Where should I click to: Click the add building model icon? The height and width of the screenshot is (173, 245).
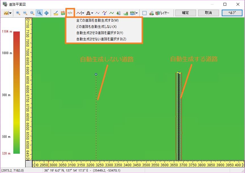[152, 13]
